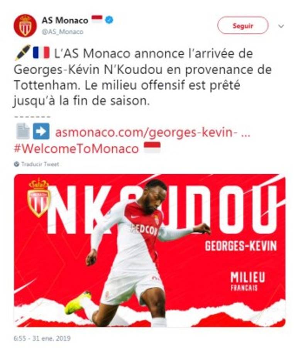Click the AS Monaco profile avatar
Image resolution: width=298 pixels, height=348 pixels.
pyautogui.click(x=25, y=26)
